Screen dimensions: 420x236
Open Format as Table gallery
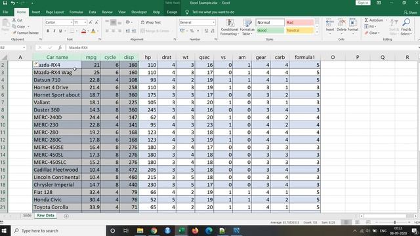[247, 27]
